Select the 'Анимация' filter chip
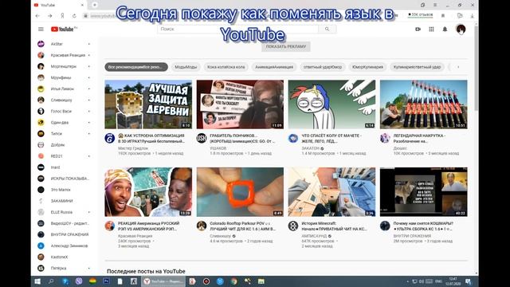Image resolution: width=510 pixels, height=287 pixels. coord(274,67)
